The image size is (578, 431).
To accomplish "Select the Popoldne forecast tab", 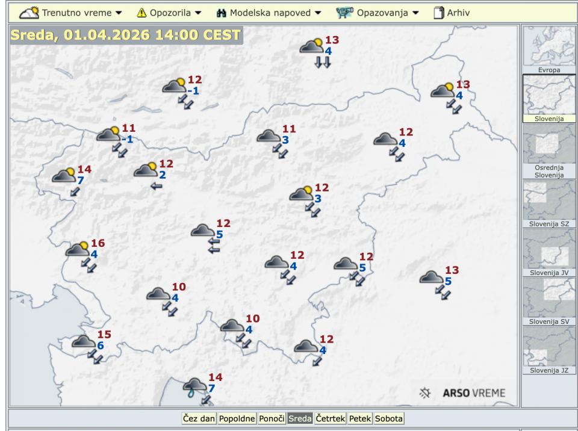I will pyautogui.click(x=237, y=418).
